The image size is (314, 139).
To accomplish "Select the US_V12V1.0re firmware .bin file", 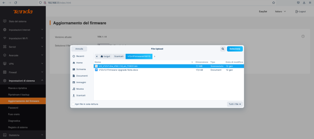I will (x=118, y=66).
